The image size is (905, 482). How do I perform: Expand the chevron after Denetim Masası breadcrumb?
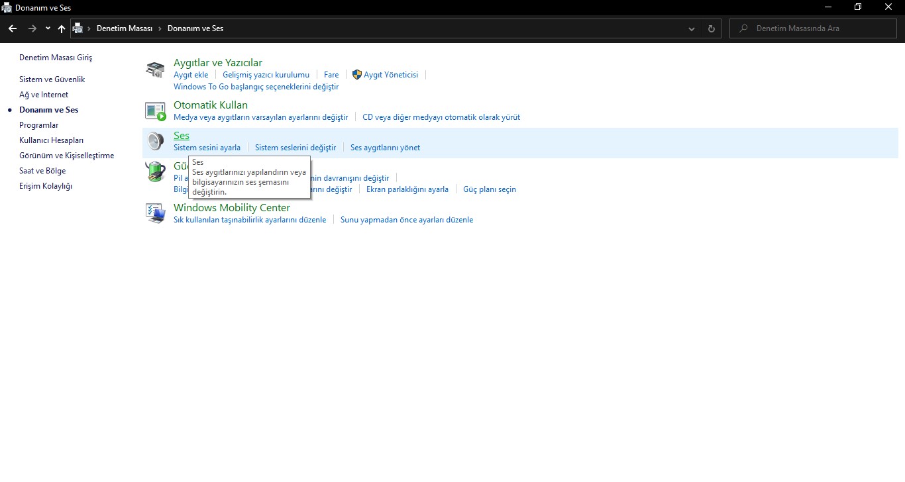[x=160, y=28]
